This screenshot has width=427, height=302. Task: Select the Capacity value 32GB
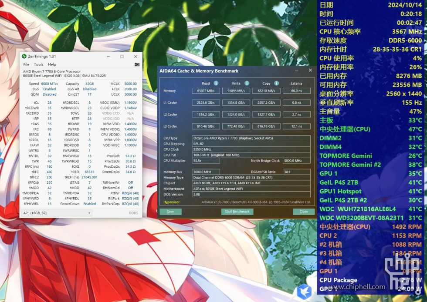(90, 83)
